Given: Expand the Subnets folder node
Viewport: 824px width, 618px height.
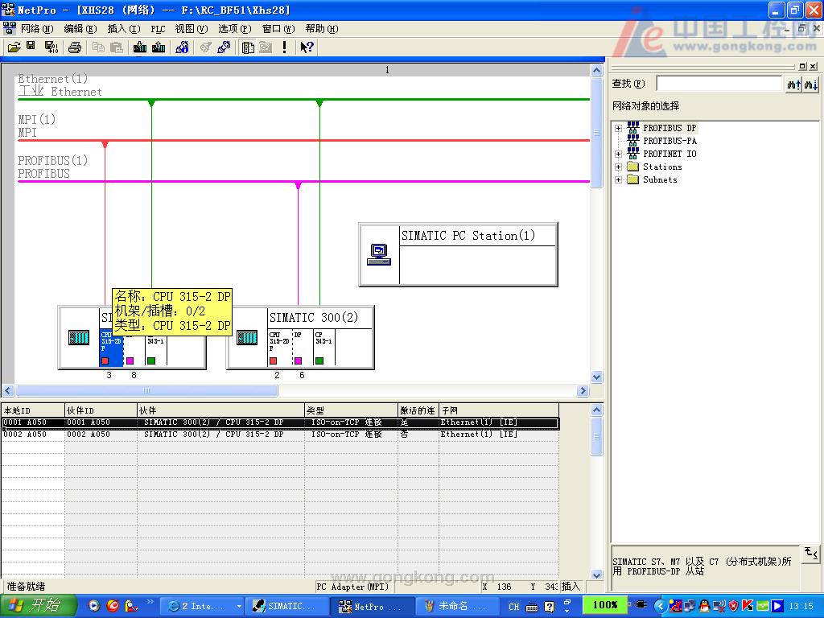Looking at the screenshot, I should point(619,179).
